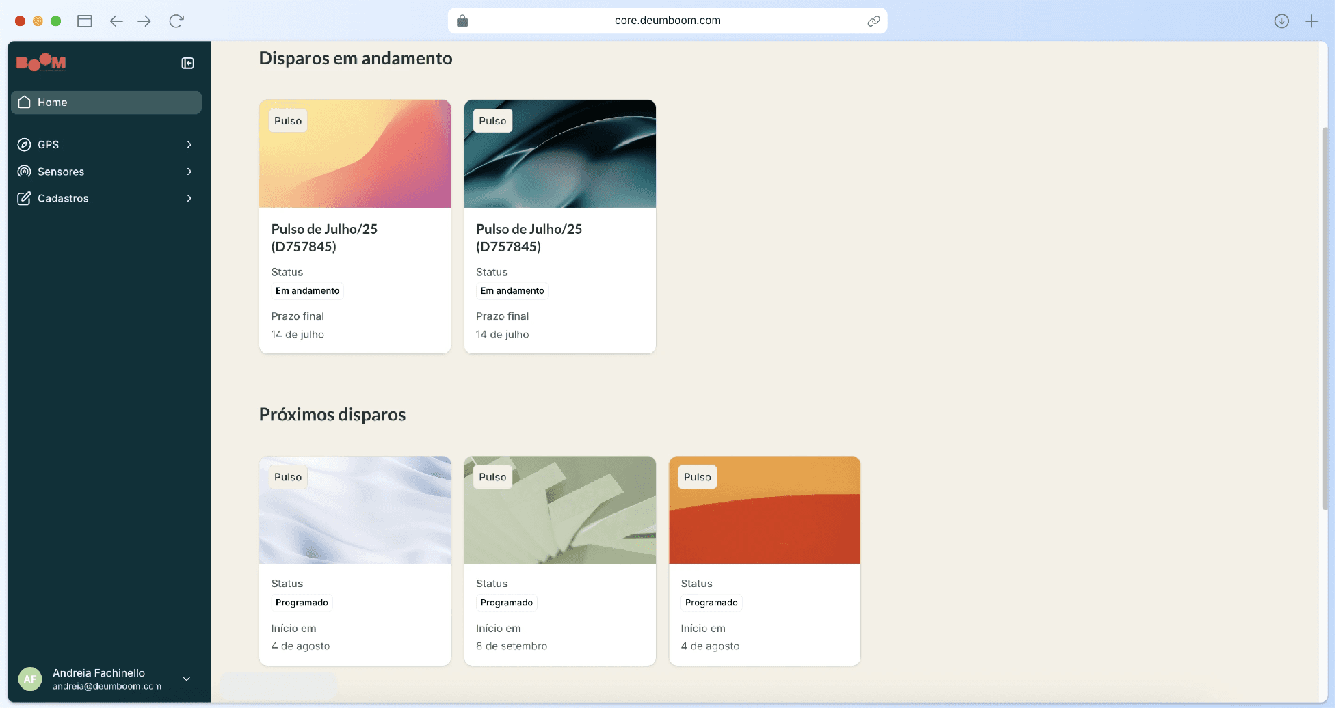1335x708 pixels.
Task: Open the browser downloads icon
Action: [1282, 21]
